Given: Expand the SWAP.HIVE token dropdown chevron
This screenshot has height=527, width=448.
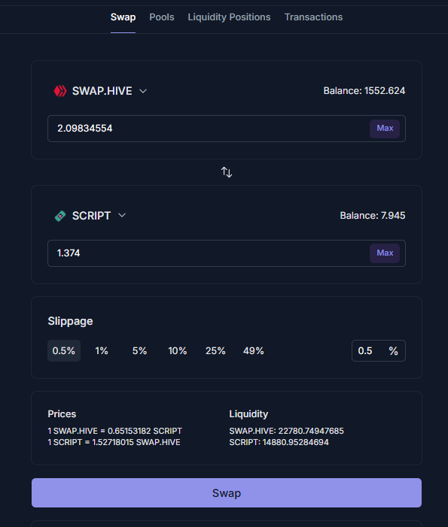Looking at the screenshot, I should tap(143, 91).
